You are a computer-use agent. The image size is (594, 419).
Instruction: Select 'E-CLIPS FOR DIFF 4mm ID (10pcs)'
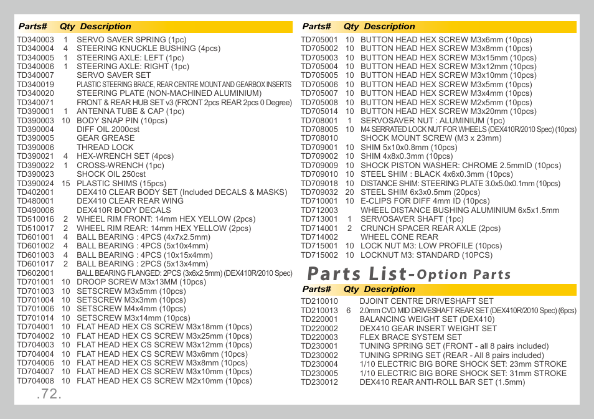pyautogui.click(x=425, y=201)
